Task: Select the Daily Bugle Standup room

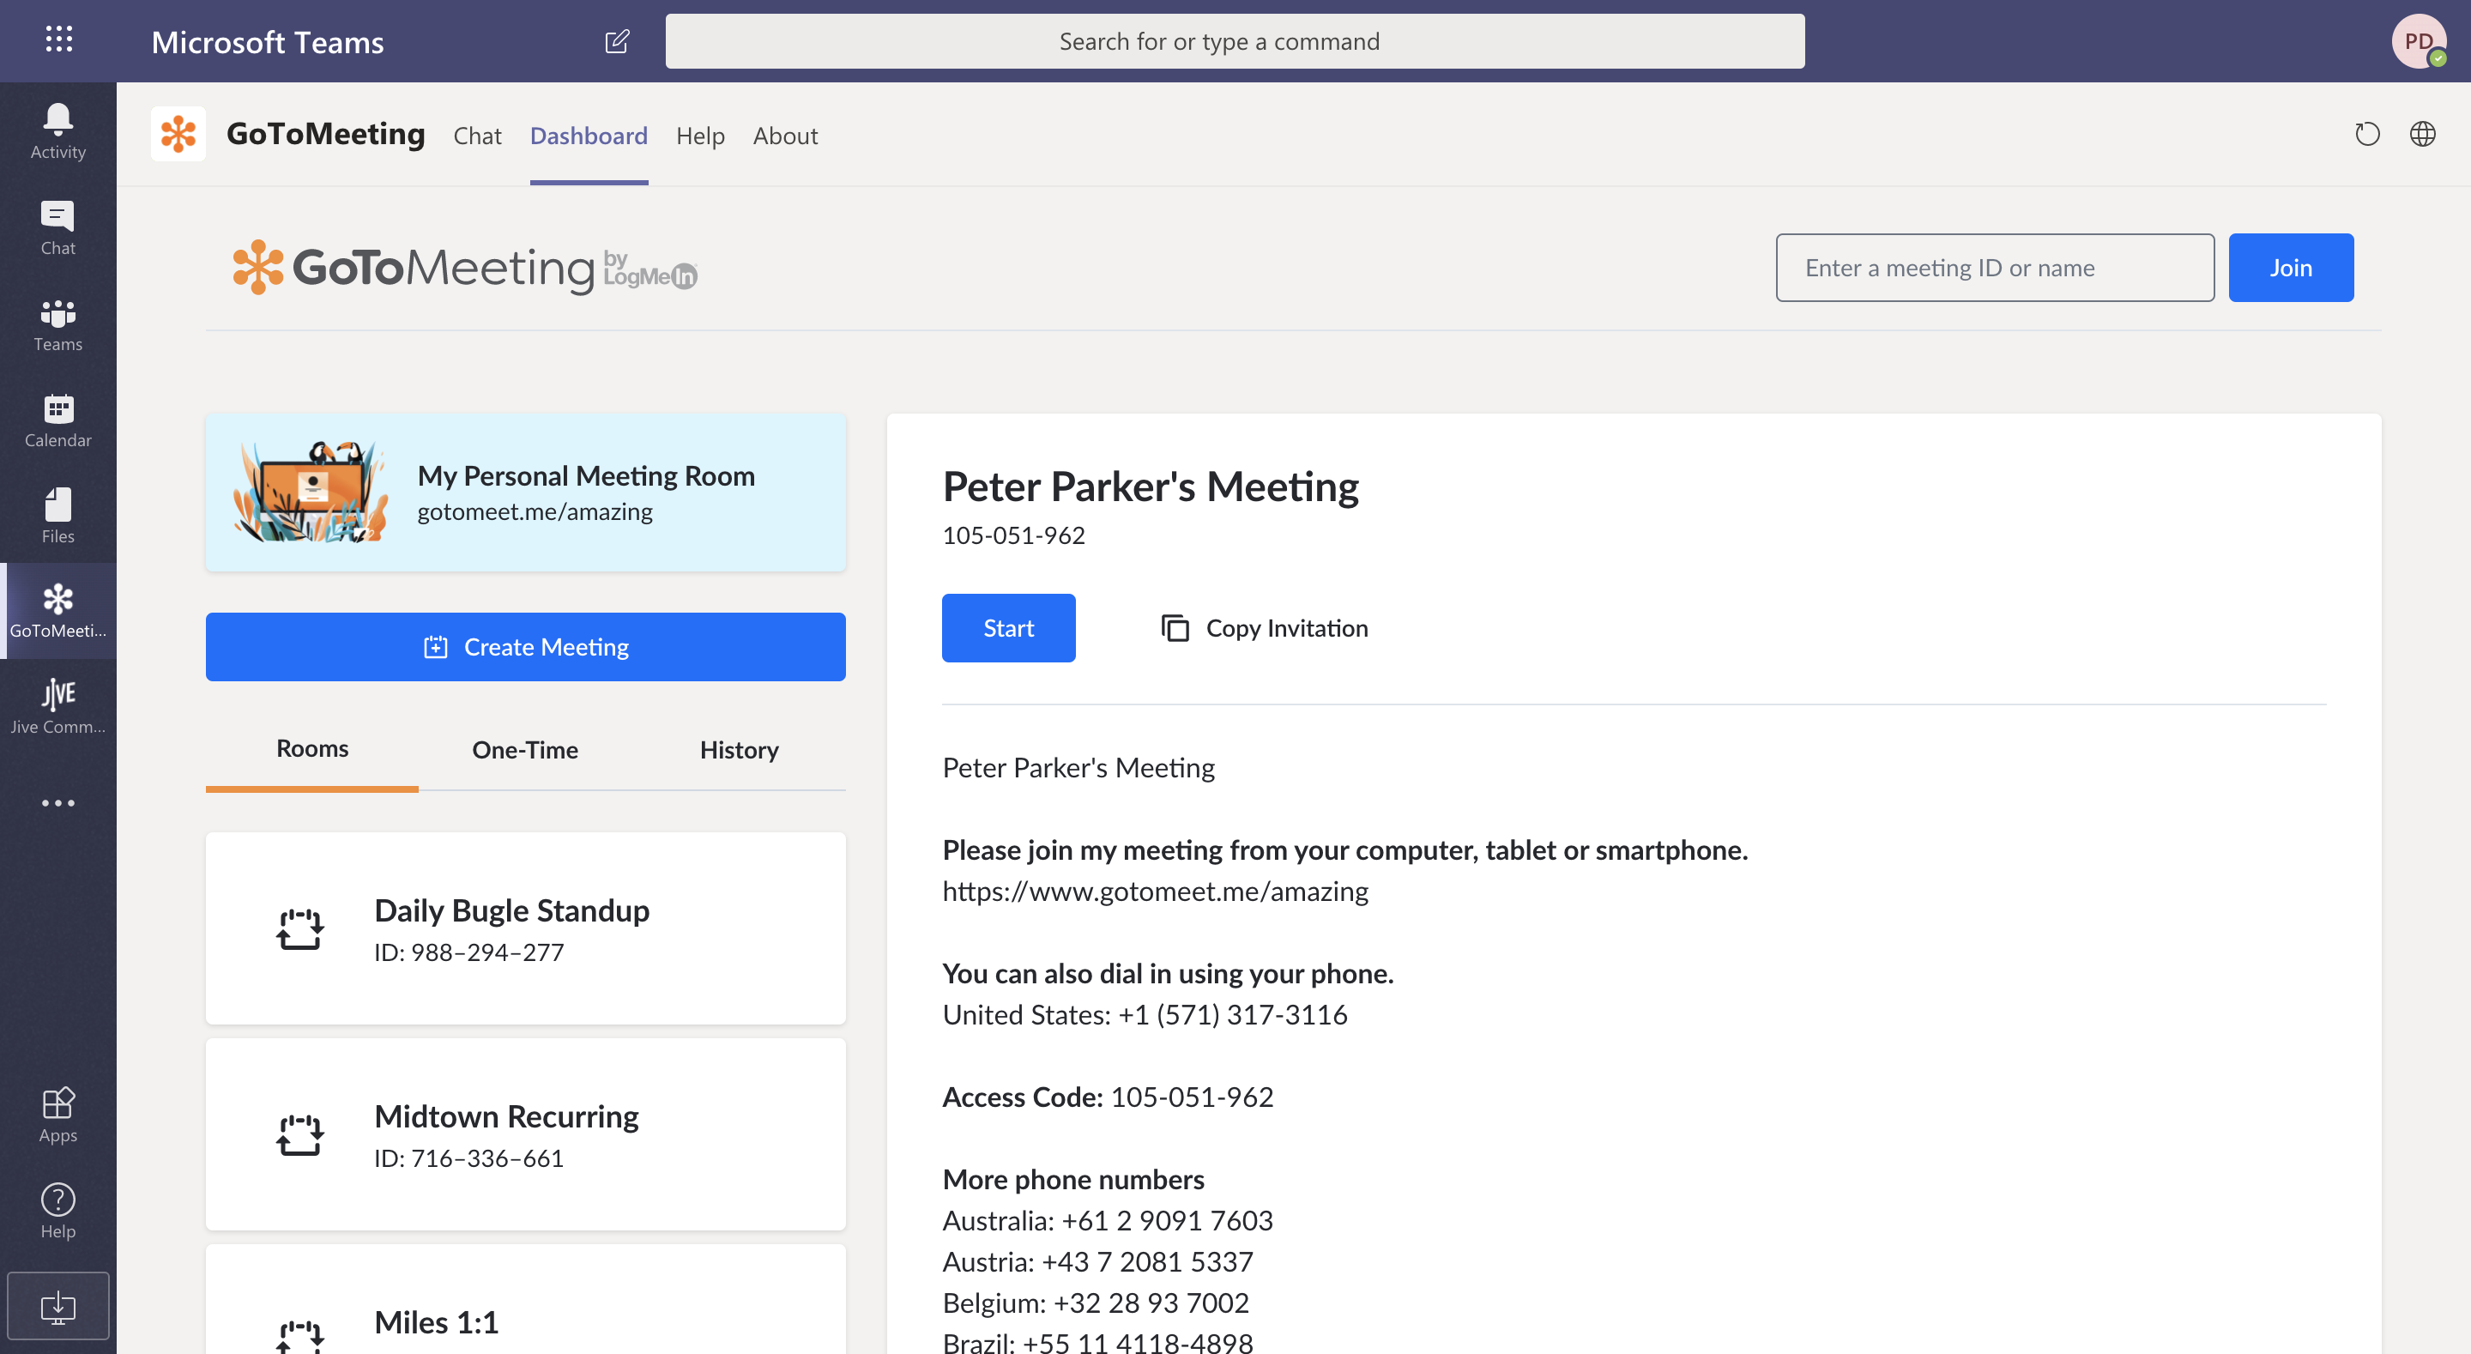Action: coord(526,928)
